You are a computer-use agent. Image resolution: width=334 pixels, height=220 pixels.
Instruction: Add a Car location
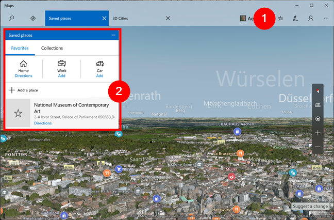coord(99,76)
